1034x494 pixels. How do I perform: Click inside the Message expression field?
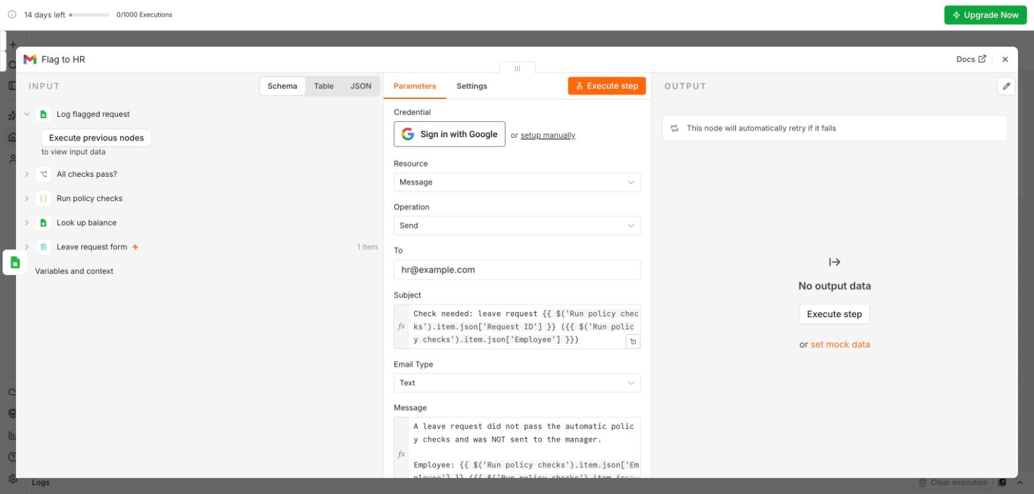click(524, 448)
